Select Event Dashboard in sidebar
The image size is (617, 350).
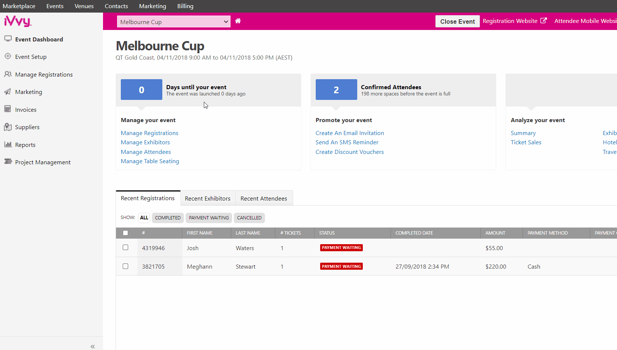coord(39,39)
